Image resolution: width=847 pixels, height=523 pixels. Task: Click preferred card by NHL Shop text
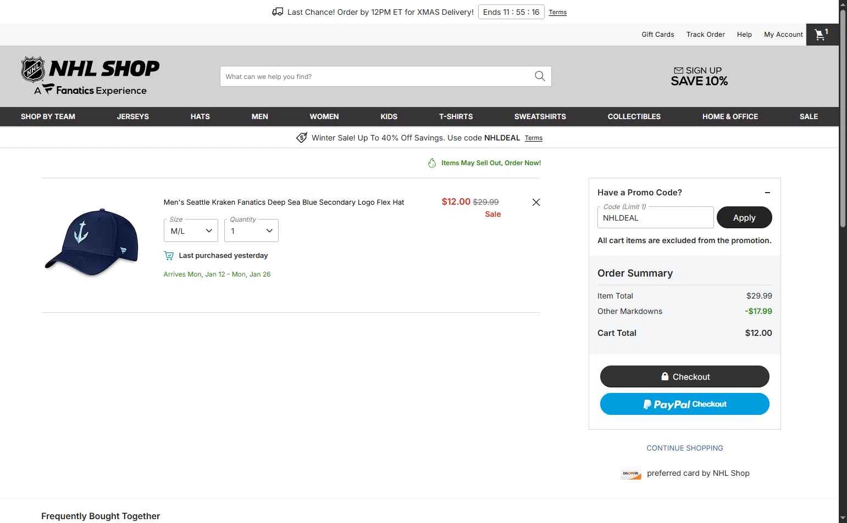tap(698, 473)
